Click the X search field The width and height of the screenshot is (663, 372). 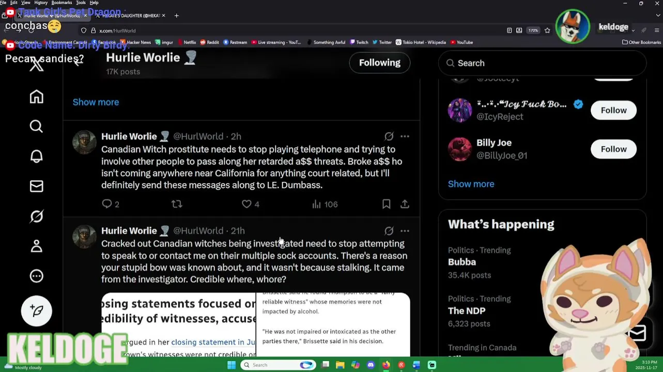[x=542, y=63]
